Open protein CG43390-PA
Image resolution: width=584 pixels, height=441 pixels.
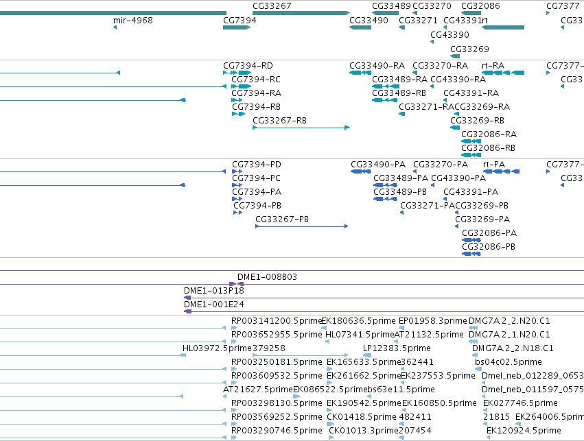click(x=458, y=178)
